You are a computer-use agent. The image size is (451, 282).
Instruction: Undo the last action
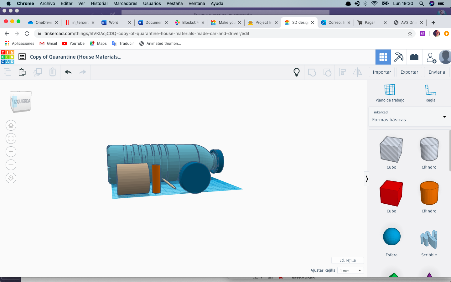(x=68, y=72)
